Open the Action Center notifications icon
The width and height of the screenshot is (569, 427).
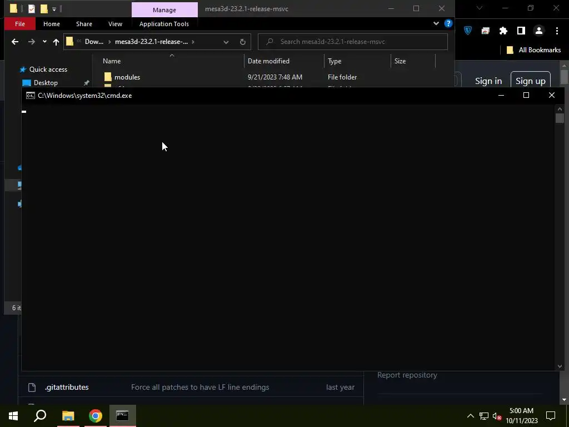tap(551, 416)
